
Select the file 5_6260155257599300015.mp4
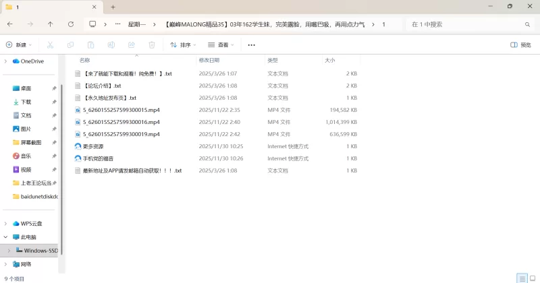click(122, 110)
